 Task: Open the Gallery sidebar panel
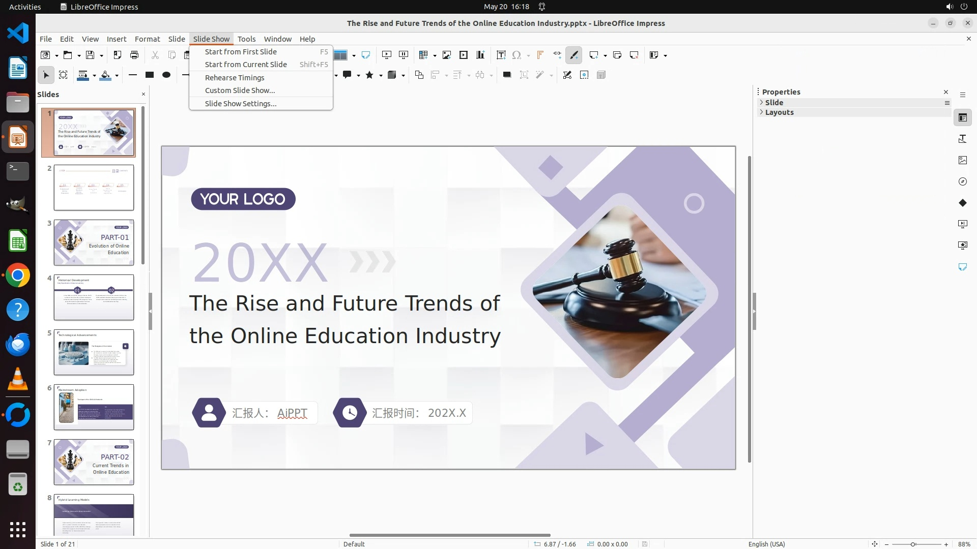tap(962, 160)
